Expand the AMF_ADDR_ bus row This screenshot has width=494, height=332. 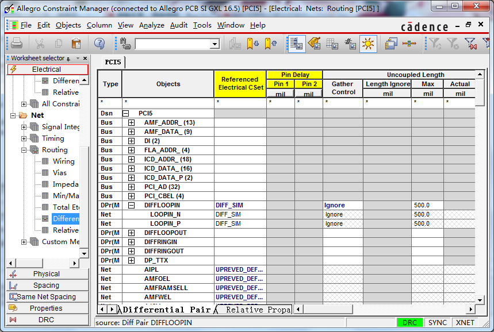pyautogui.click(x=131, y=122)
